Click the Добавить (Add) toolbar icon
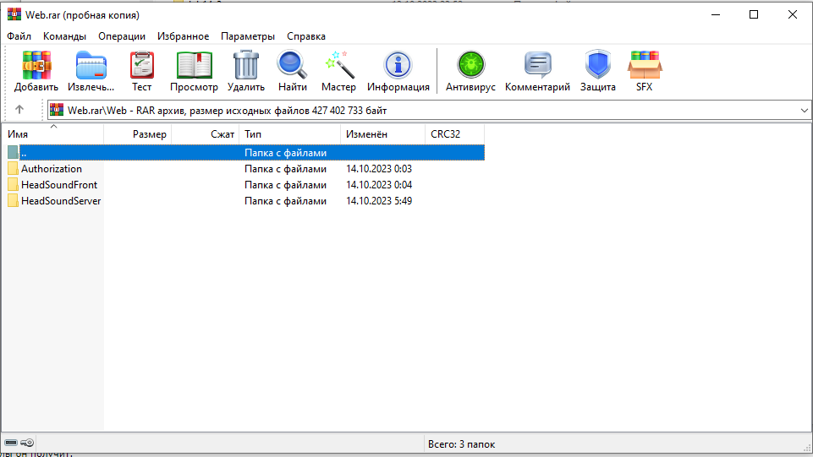 click(36, 71)
